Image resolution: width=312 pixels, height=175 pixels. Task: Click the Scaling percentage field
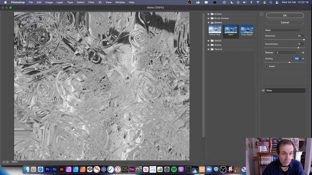point(297,59)
